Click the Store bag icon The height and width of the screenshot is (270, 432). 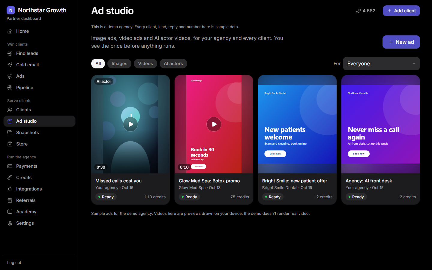pos(10,144)
